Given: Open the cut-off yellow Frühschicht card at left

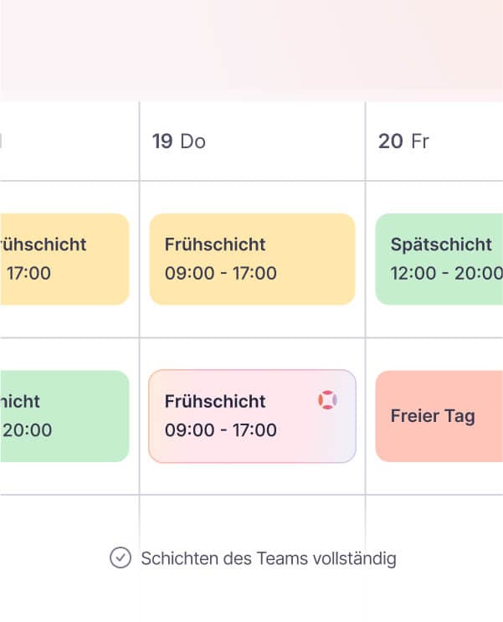Looking at the screenshot, I should coord(64,259).
